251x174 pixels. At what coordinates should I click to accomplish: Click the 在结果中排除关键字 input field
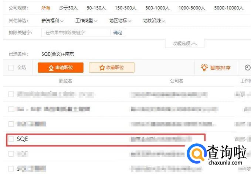[76, 32]
